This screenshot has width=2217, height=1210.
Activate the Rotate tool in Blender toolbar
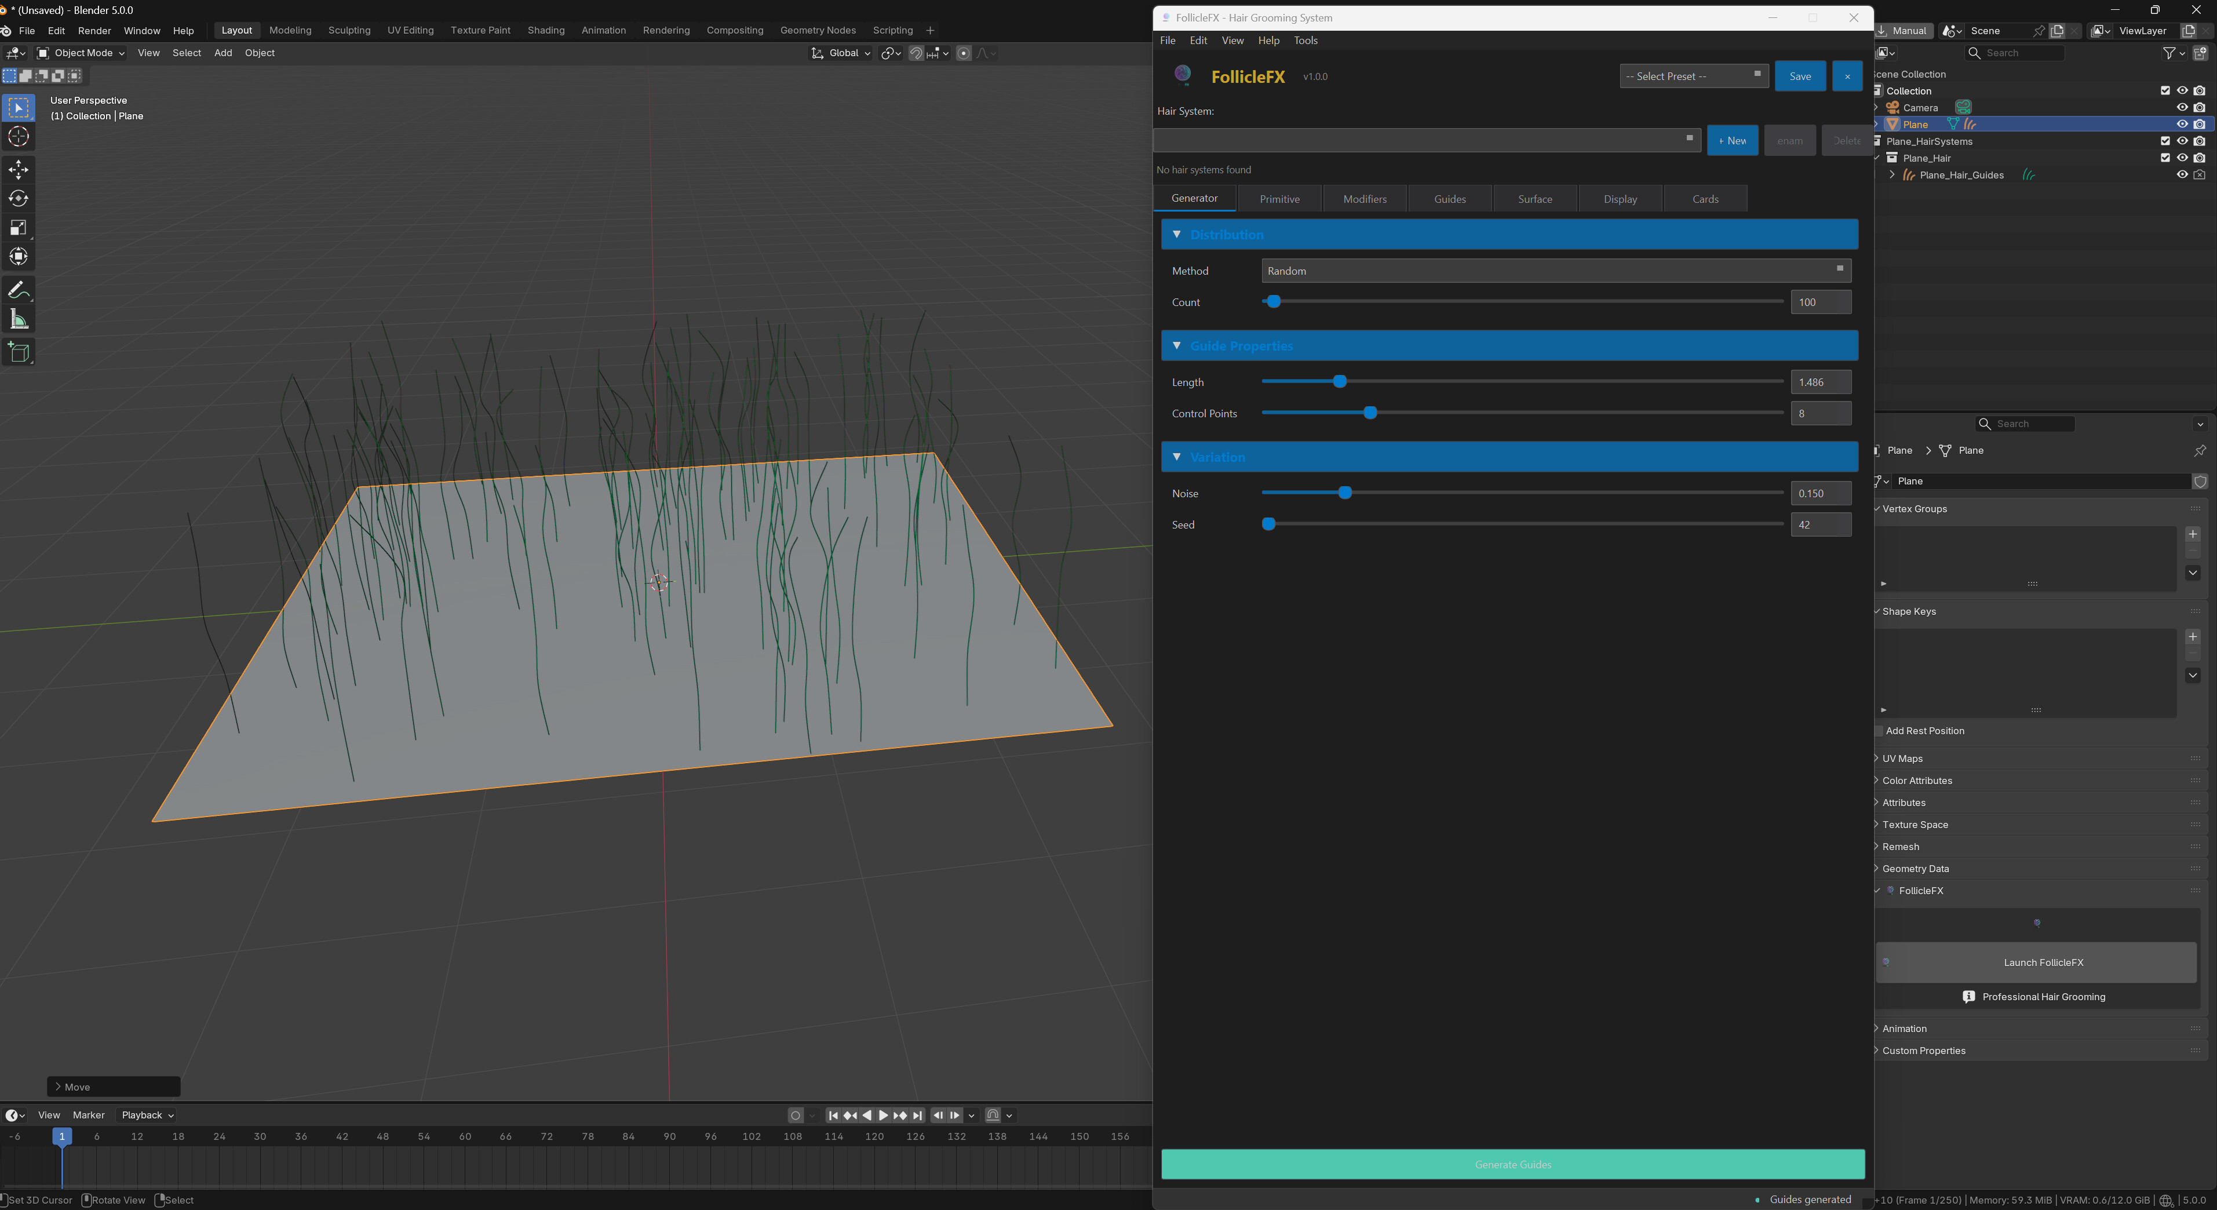pyautogui.click(x=18, y=199)
